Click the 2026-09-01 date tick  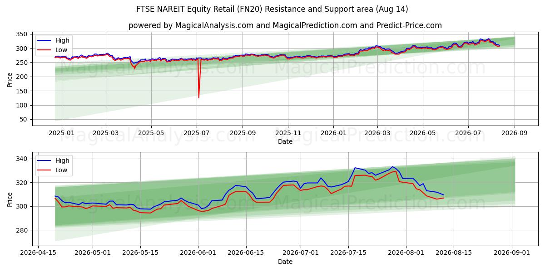pos(512,253)
